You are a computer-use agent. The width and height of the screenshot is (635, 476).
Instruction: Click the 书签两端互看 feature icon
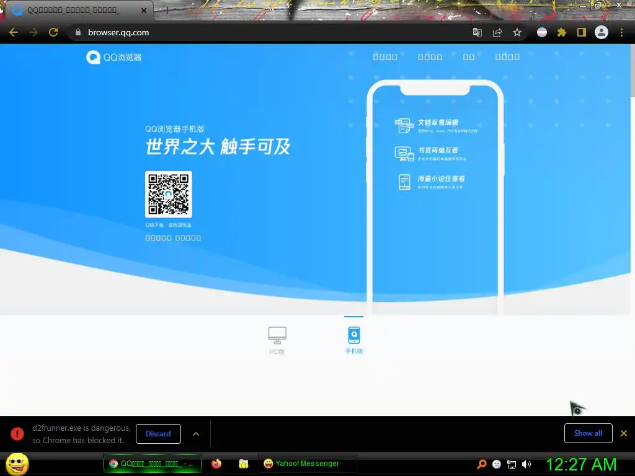click(x=404, y=154)
